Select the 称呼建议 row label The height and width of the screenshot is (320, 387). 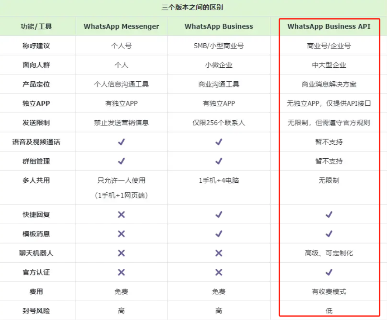click(36, 46)
